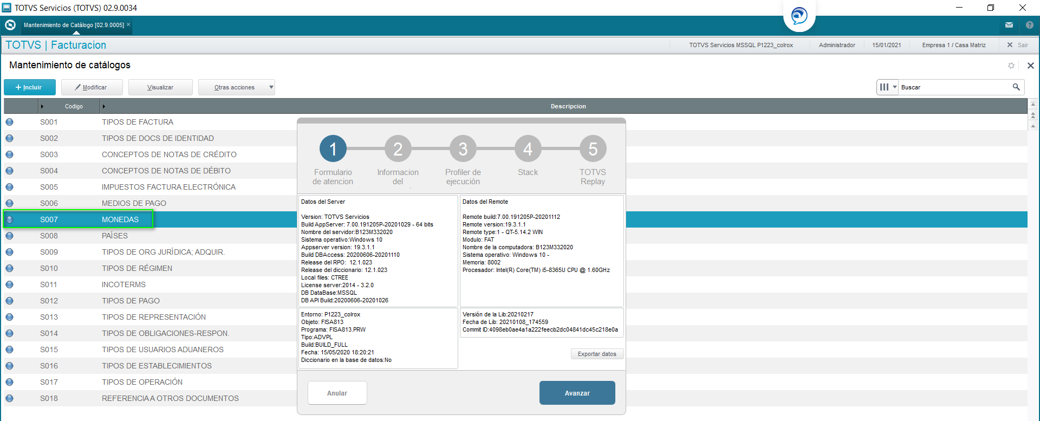
Task: Click the Buscar search field
Action: click(955, 87)
